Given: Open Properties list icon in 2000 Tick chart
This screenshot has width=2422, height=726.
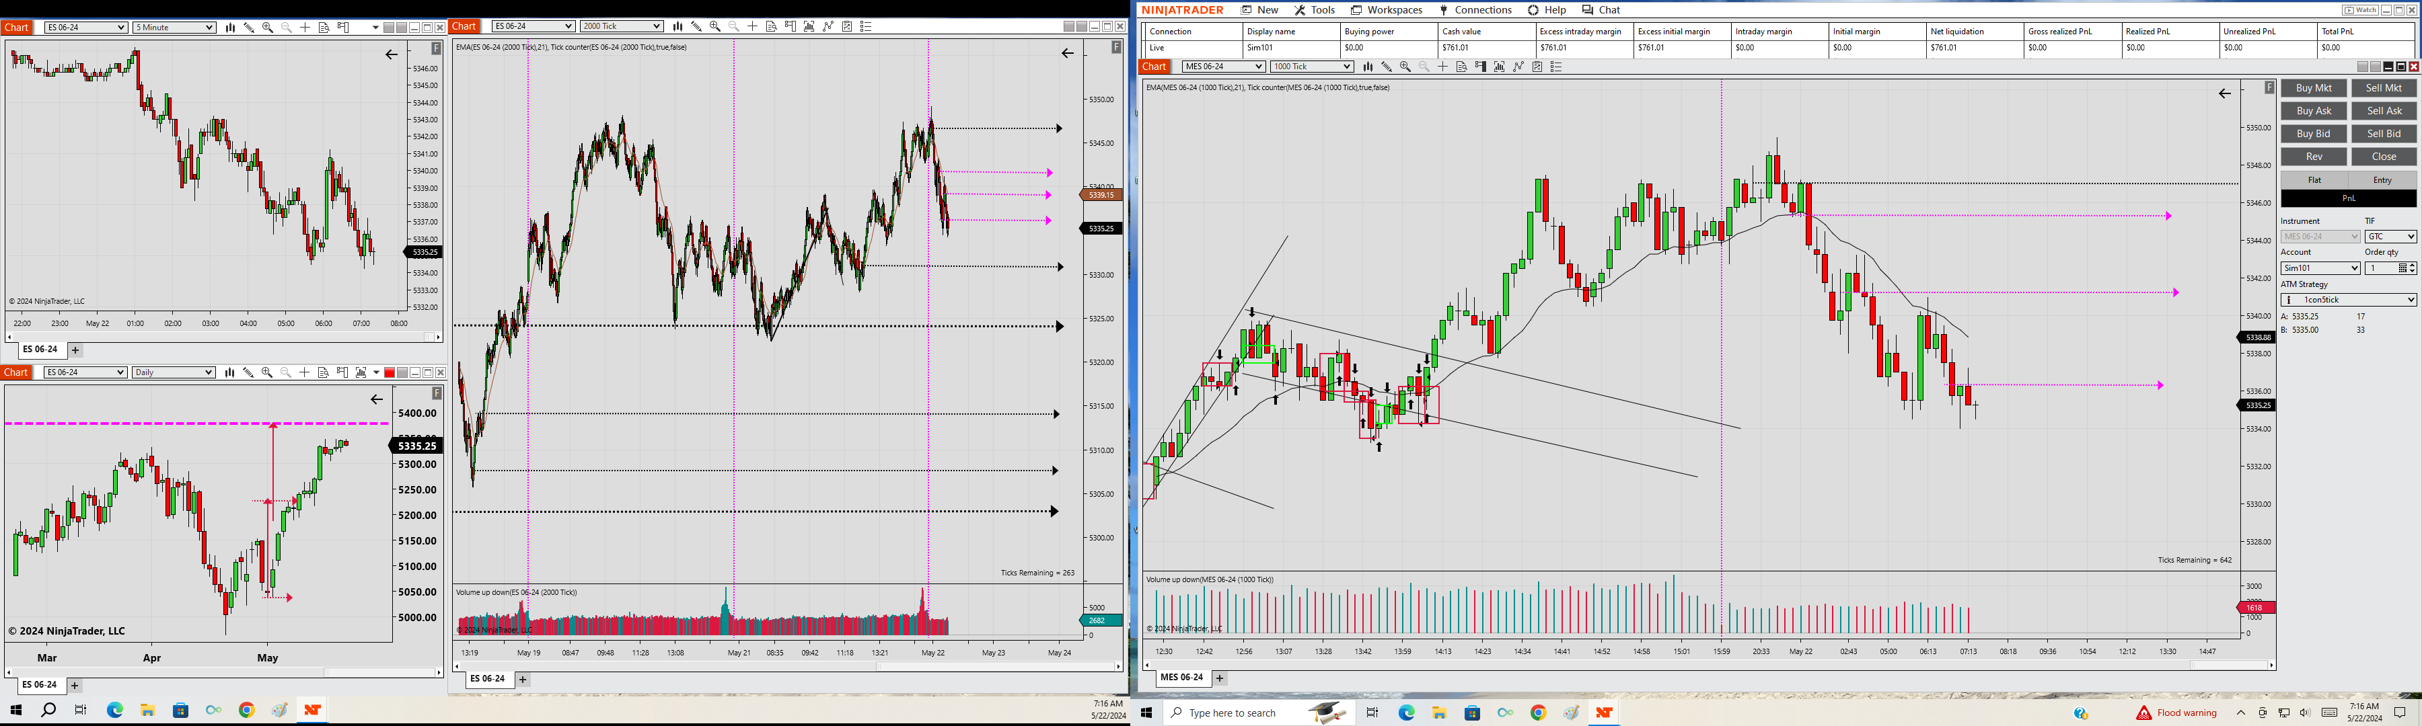Looking at the screenshot, I should 866,26.
